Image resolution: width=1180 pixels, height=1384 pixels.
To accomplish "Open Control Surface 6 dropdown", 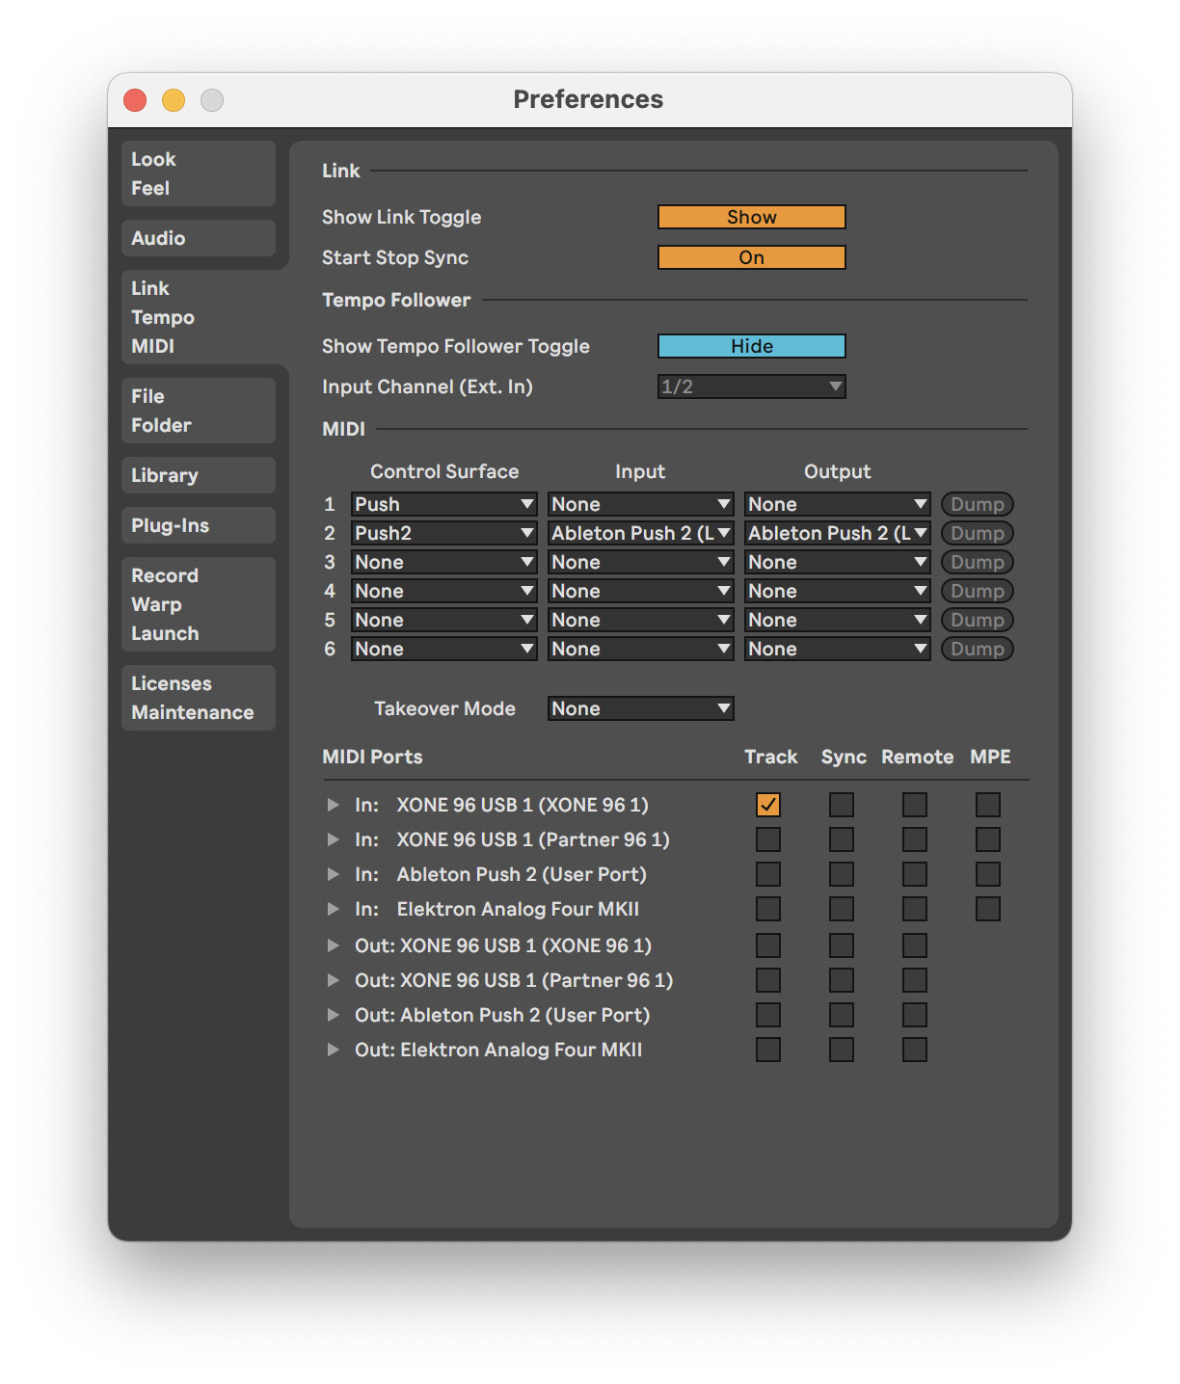I will [444, 649].
